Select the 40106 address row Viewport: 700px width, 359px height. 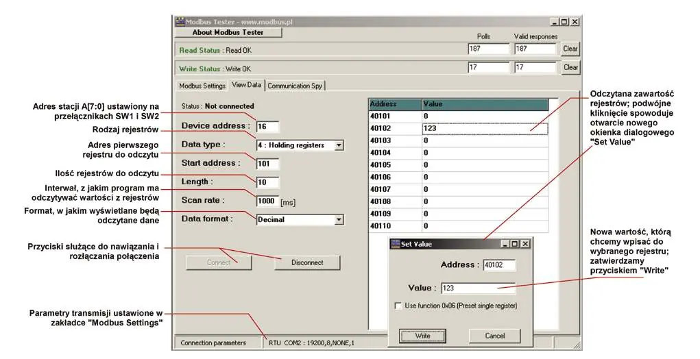point(395,177)
